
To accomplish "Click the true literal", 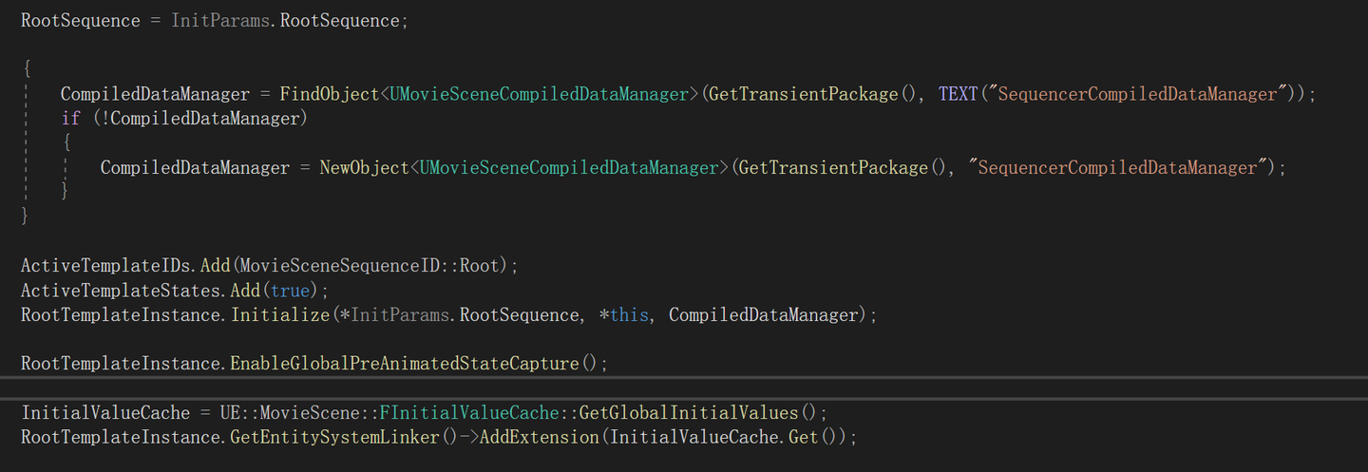I will coord(291,291).
